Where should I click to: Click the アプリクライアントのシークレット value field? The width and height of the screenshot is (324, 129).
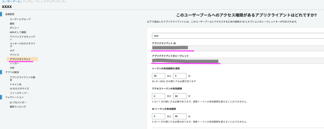coord(238,60)
